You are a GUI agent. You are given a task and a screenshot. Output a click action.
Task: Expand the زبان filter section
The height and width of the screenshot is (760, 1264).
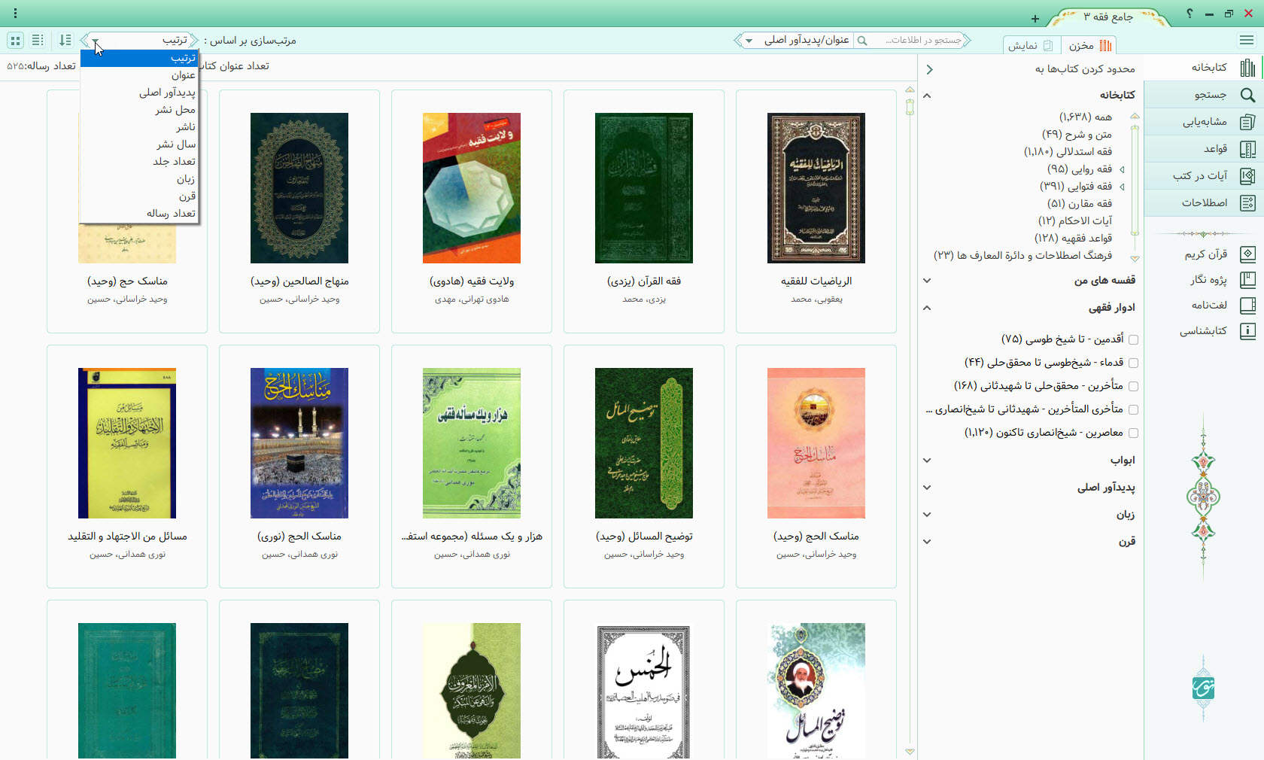click(927, 515)
